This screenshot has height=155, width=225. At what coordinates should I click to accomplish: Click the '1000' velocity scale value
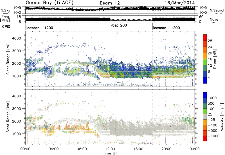pos(212,98)
